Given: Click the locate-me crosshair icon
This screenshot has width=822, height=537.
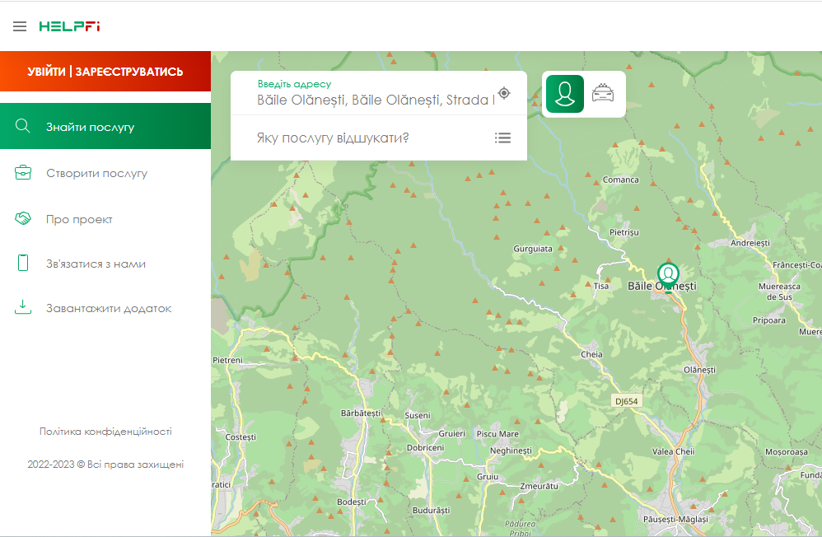Looking at the screenshot, I should click(x=504, y=93).
